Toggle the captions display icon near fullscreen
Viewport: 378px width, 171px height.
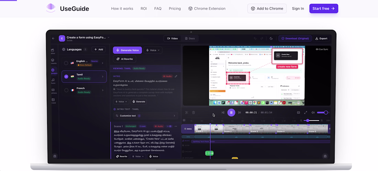click(298, 113)
